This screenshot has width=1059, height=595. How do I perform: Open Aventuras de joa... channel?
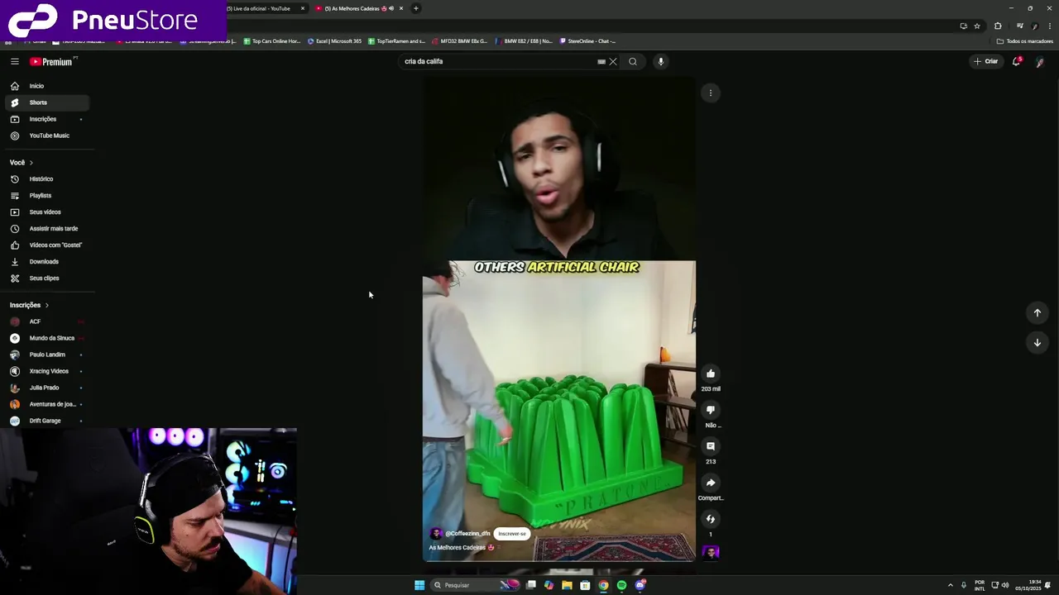pos(46,404)
